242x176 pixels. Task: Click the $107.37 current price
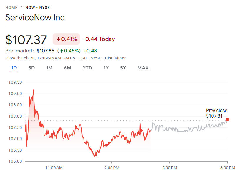click(26, 40)
